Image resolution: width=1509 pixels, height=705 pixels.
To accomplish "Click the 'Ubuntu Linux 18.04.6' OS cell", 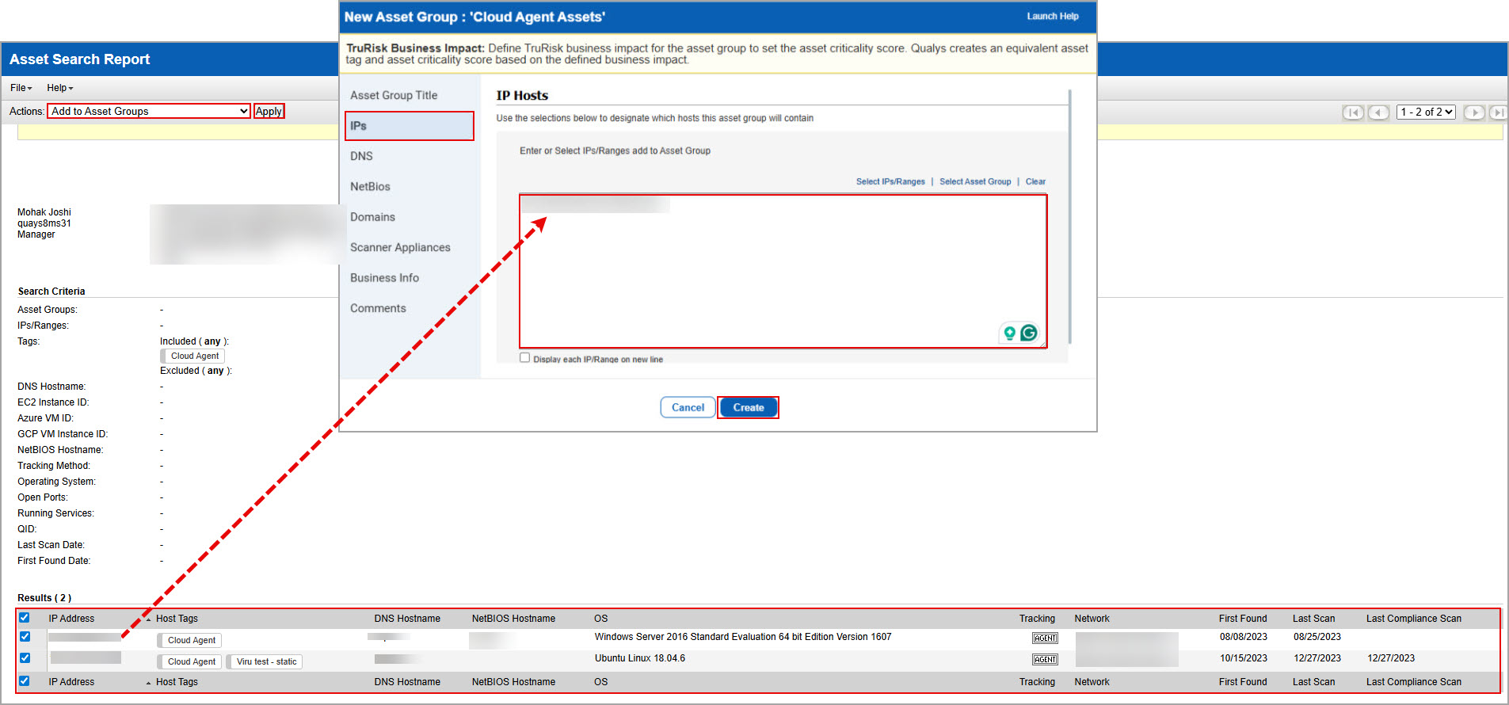I will tap(640, 658).
